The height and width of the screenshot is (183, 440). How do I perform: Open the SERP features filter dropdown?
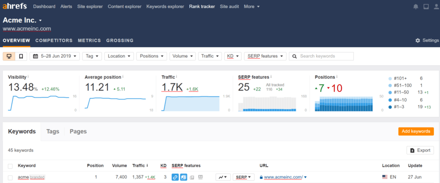265,56
